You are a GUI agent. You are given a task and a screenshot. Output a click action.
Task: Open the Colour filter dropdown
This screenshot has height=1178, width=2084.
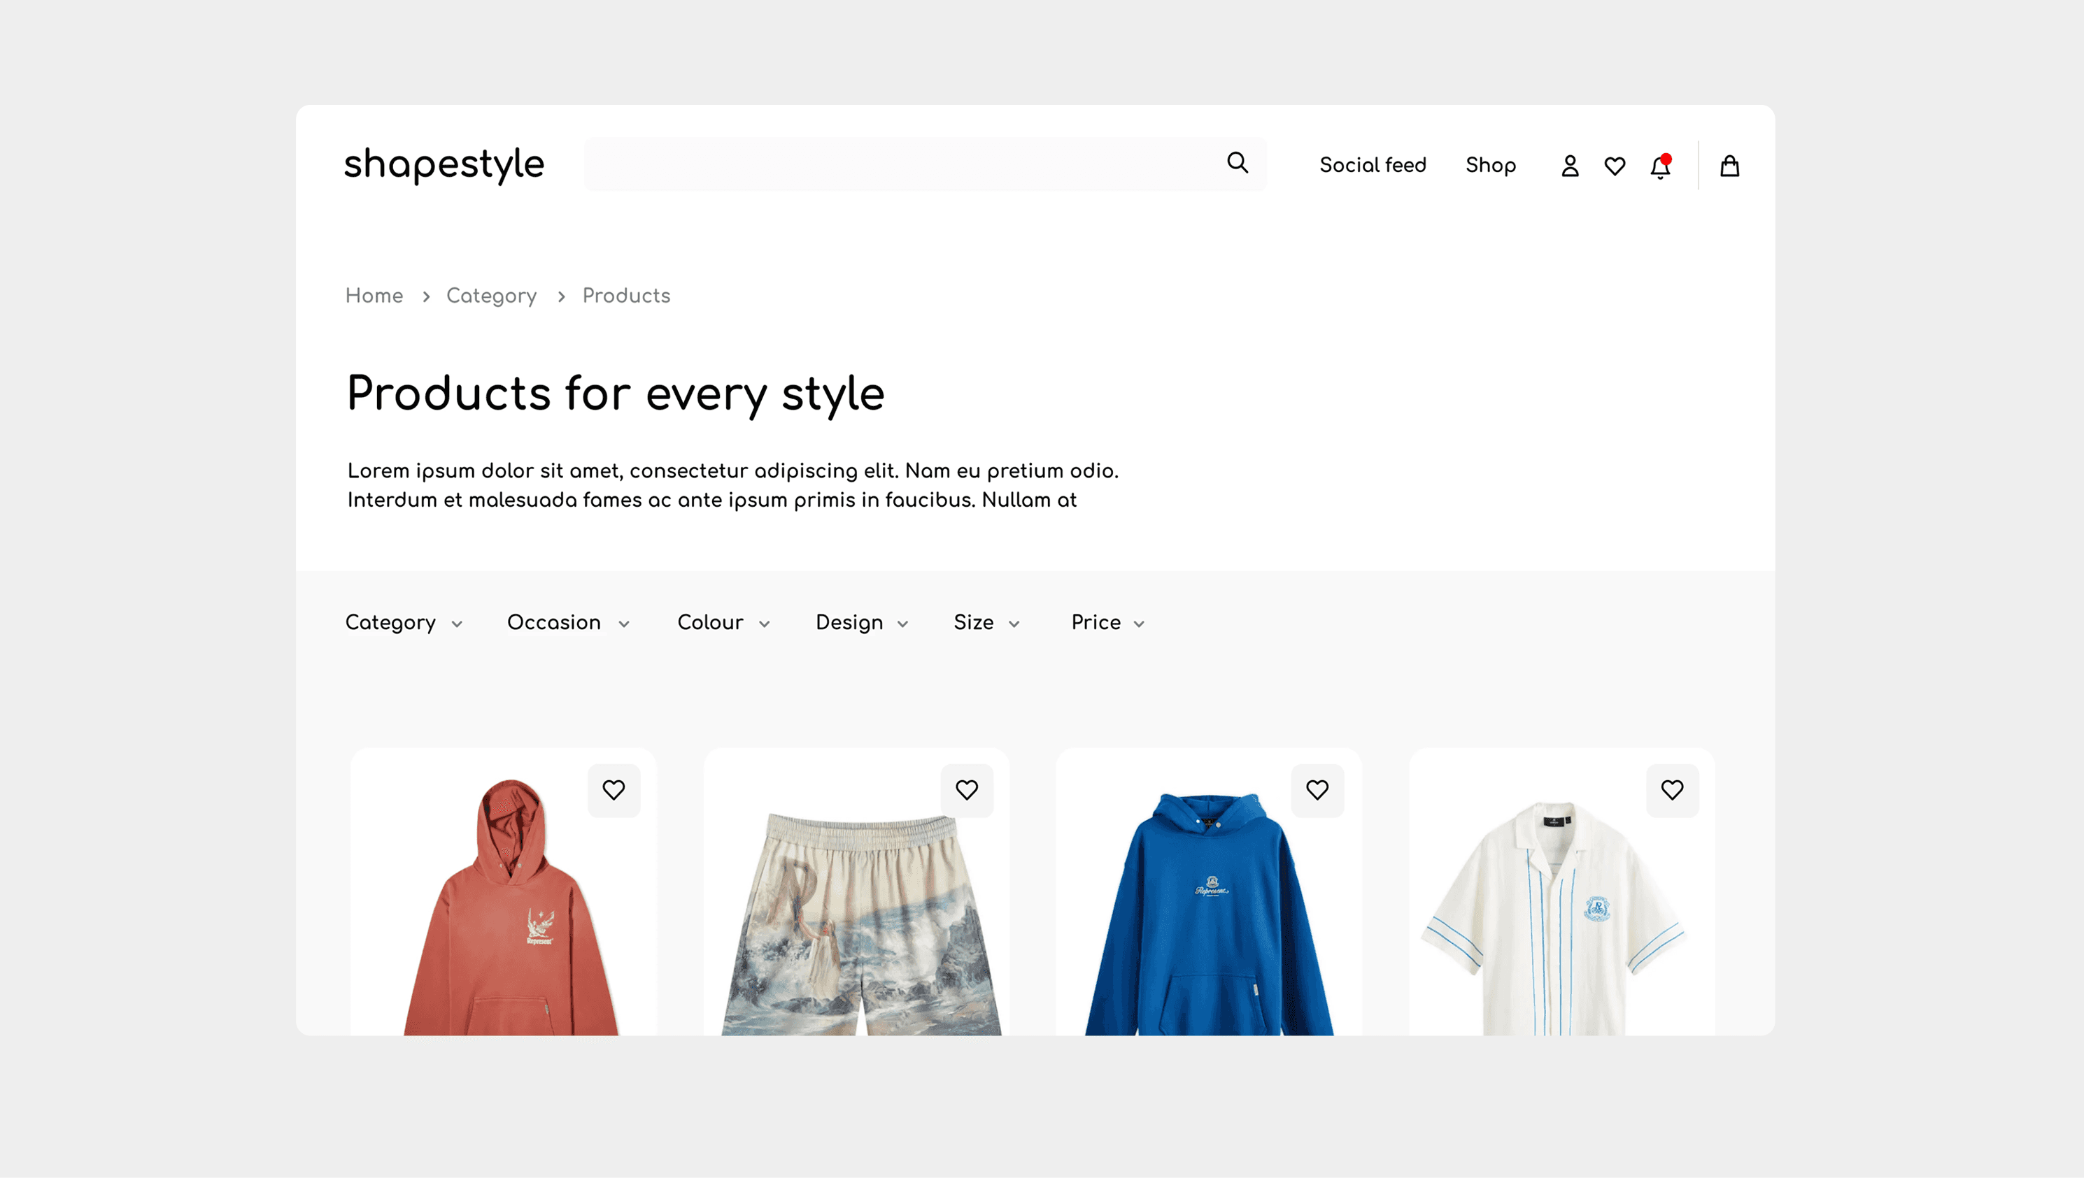[x=723, y=622]
